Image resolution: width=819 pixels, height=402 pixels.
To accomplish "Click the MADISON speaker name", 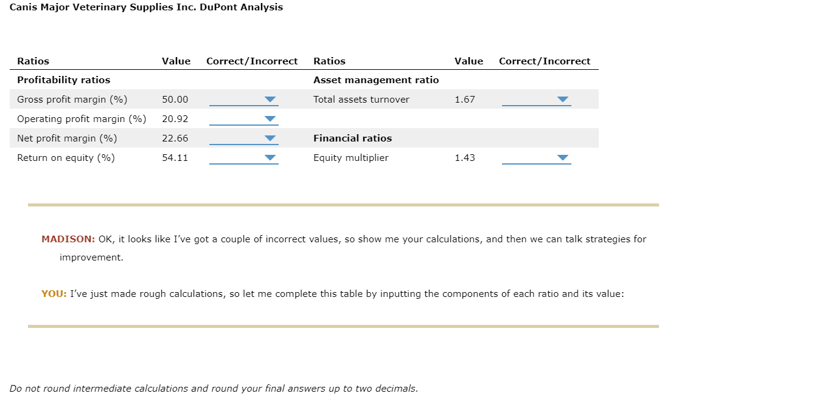I will coord(68,239).
